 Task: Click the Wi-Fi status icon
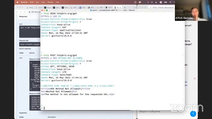(x=170, y=2)
